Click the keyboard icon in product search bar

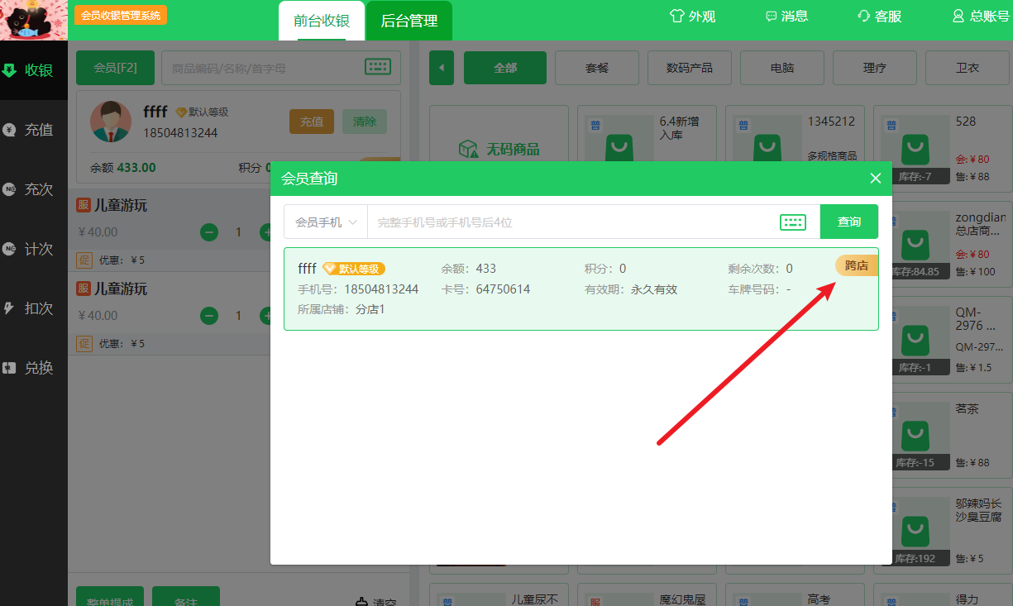tap(378, 68)
